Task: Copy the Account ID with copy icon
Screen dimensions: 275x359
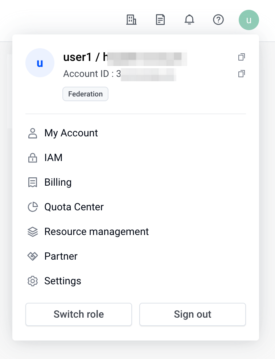Action: coord(242,74)
